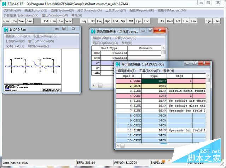Open Field curvature with Fcd button
Image resolution: width=226 pixels, height=168 pixels.
(115, 21)
